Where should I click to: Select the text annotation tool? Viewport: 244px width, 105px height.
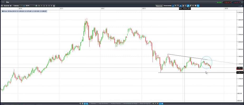(178, 6)
